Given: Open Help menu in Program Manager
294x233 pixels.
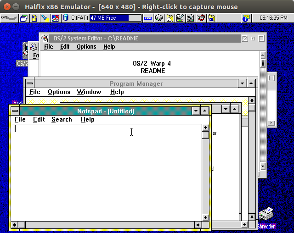Looking at the screenshot, I should (117, 92).
